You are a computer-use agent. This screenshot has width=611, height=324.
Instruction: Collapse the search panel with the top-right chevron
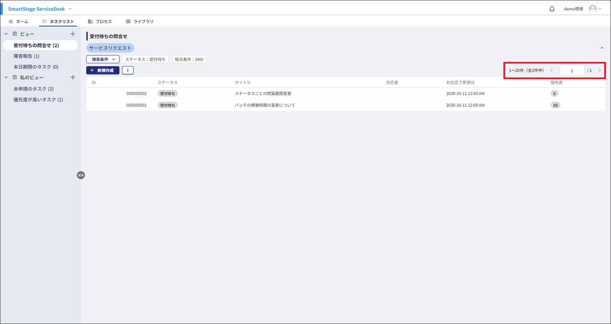(x=602, y=48)
